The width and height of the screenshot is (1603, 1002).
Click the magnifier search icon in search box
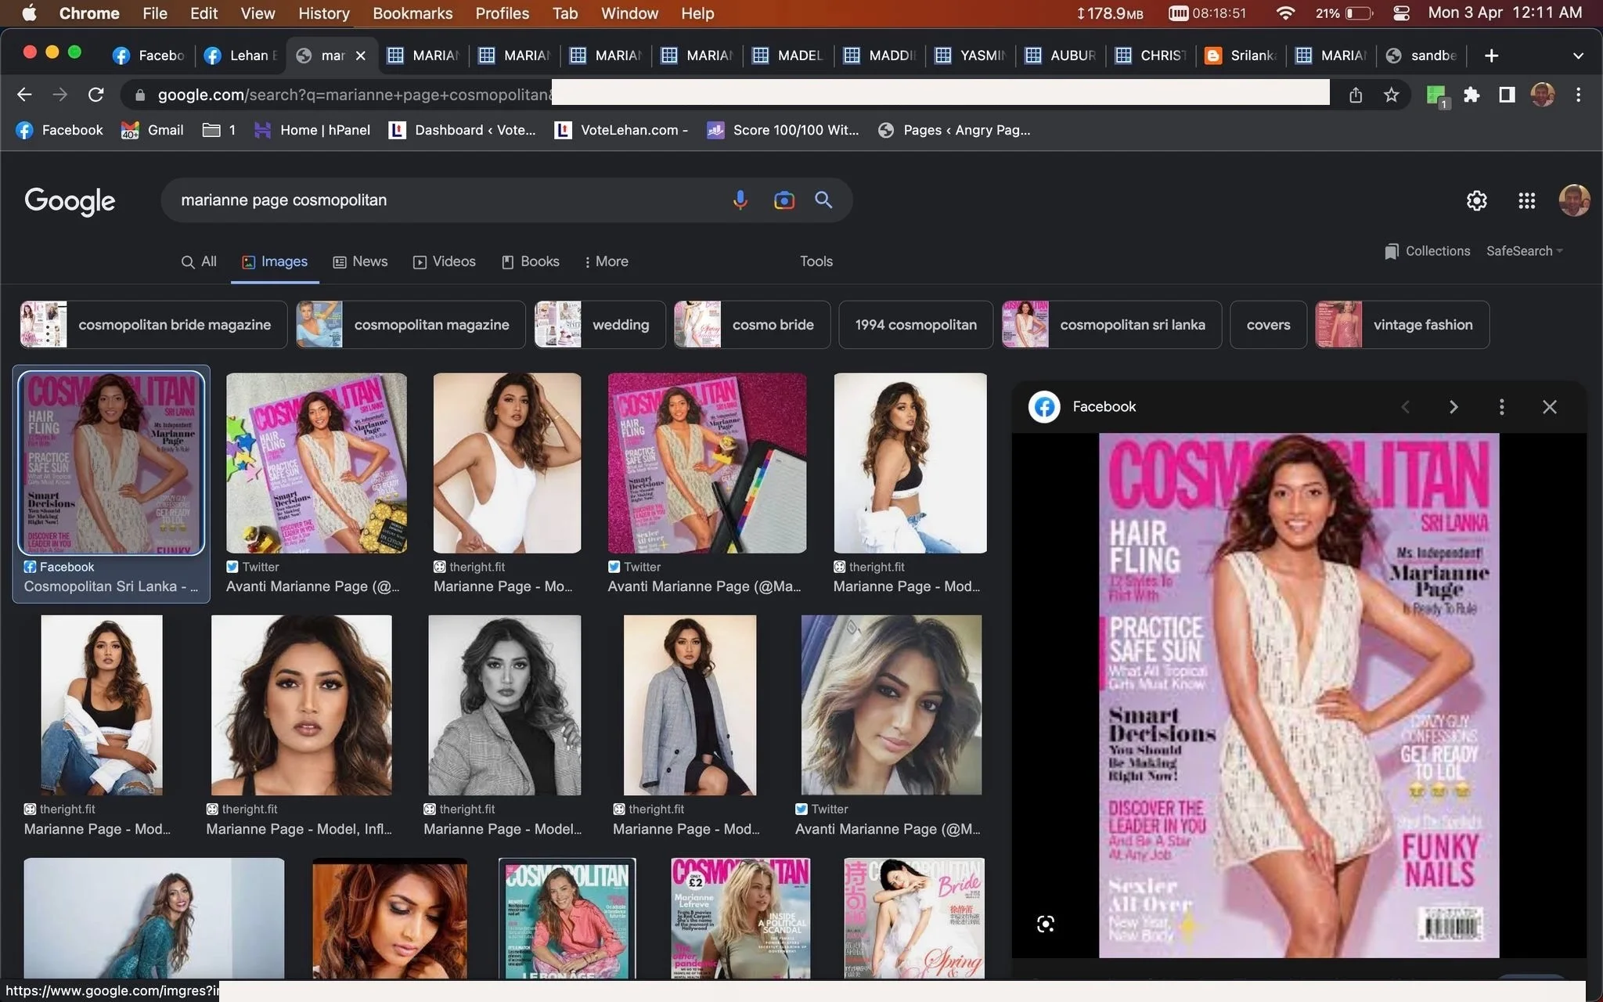(x=823, y=200)
